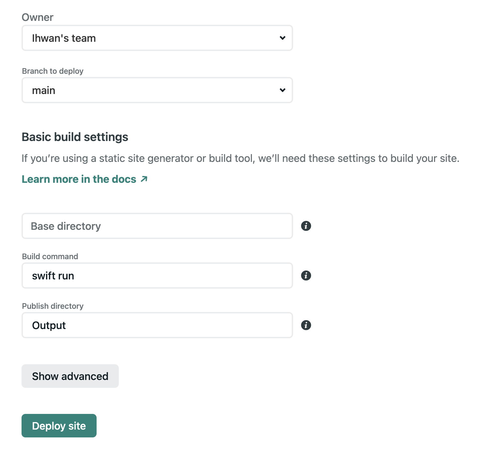Show info for the Publish directory field
The image size is (481, 457).
coord(306,325)
